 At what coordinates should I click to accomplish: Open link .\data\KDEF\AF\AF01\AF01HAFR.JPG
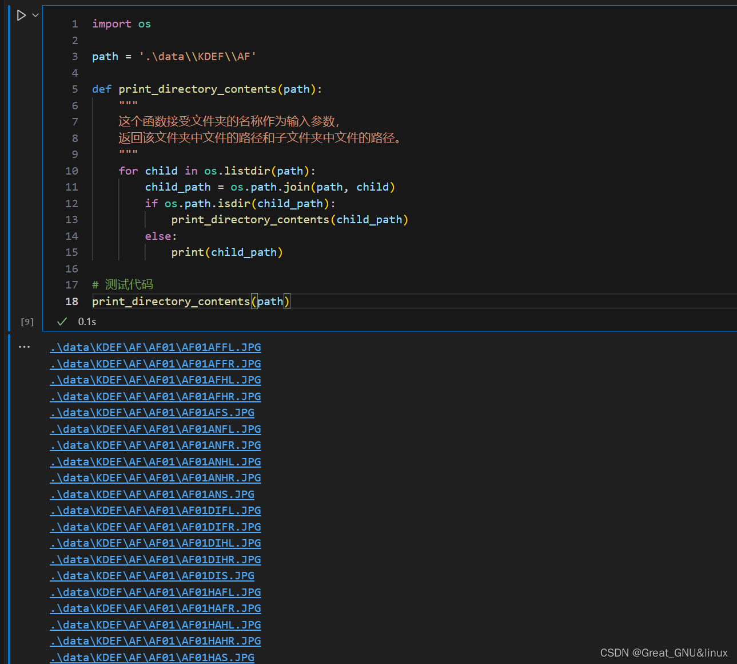click(155, 608)
